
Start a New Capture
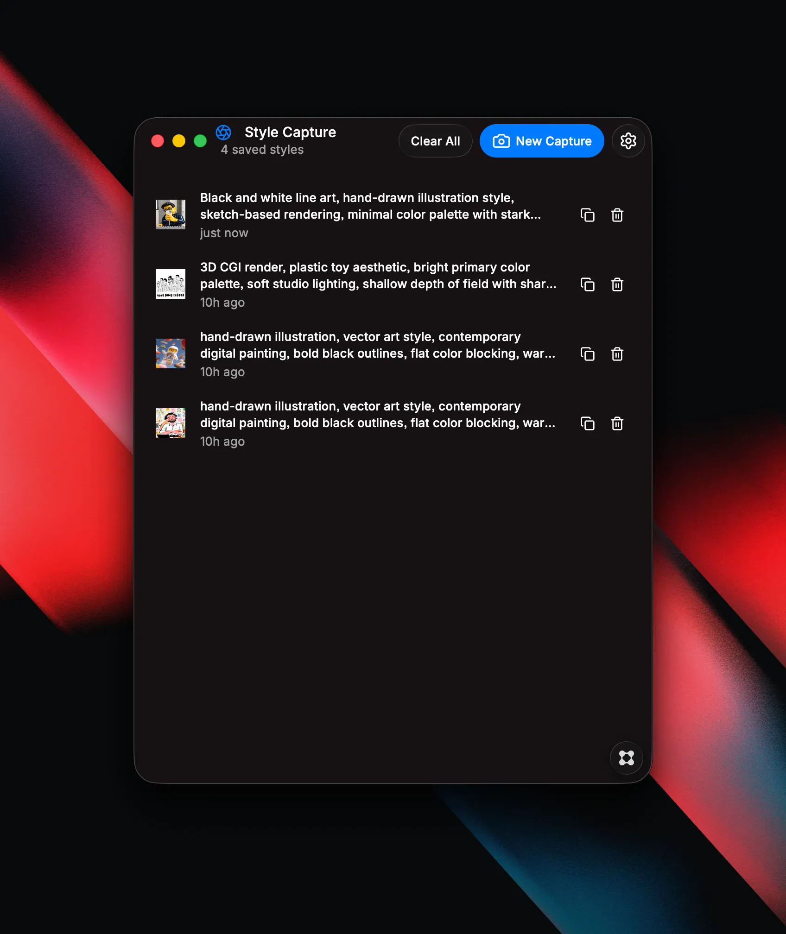542,141
